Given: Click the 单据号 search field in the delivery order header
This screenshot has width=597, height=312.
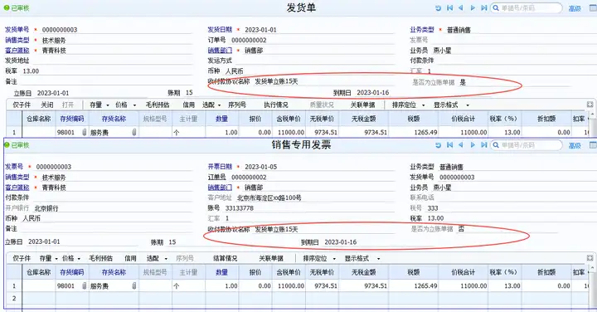Looking at the screenshot, I should pos(527,8).
